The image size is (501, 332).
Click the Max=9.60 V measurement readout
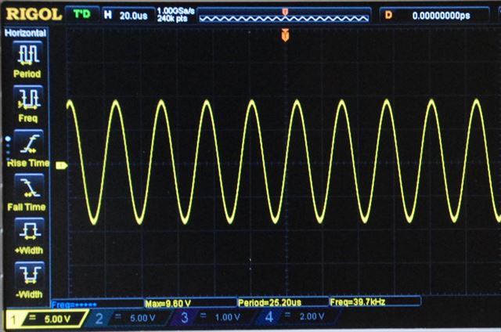pyautogui.click(x=189, y=303)
